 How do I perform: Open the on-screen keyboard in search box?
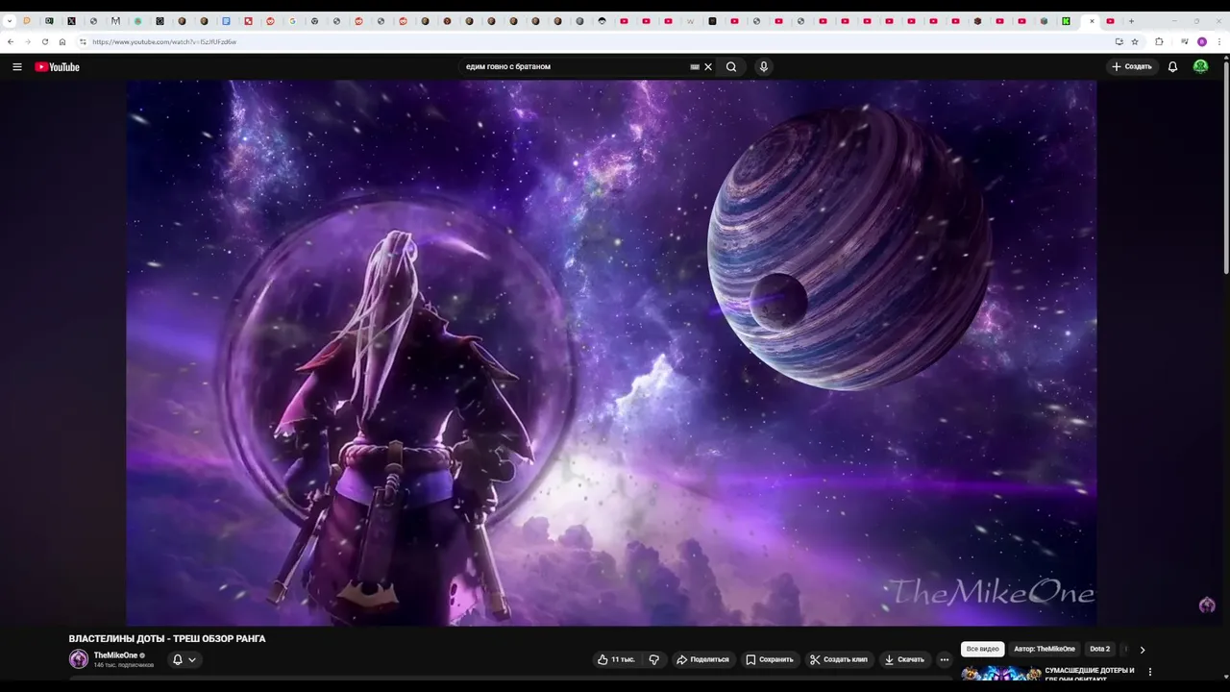(695, 67)
